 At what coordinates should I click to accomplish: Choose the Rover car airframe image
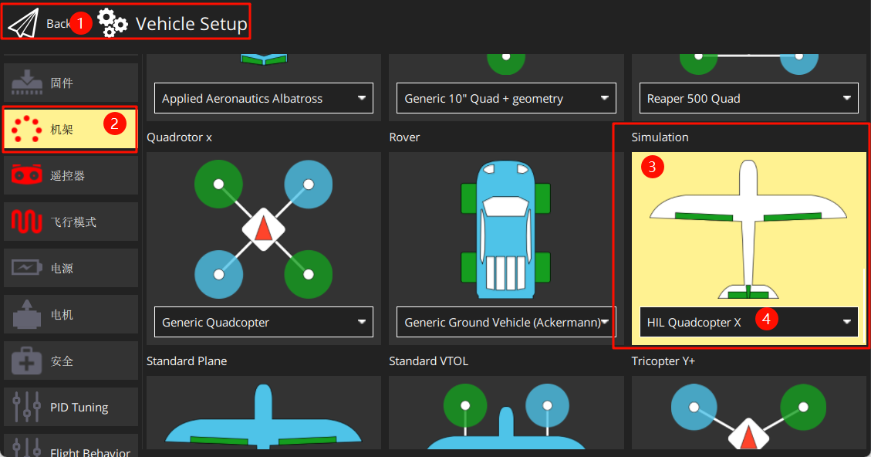pyautogui.click(x=506, y=228)
